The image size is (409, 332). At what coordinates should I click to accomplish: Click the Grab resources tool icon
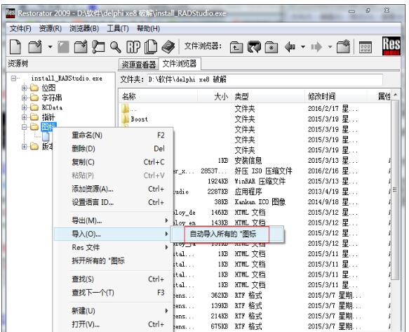click(x=98, y=47)
